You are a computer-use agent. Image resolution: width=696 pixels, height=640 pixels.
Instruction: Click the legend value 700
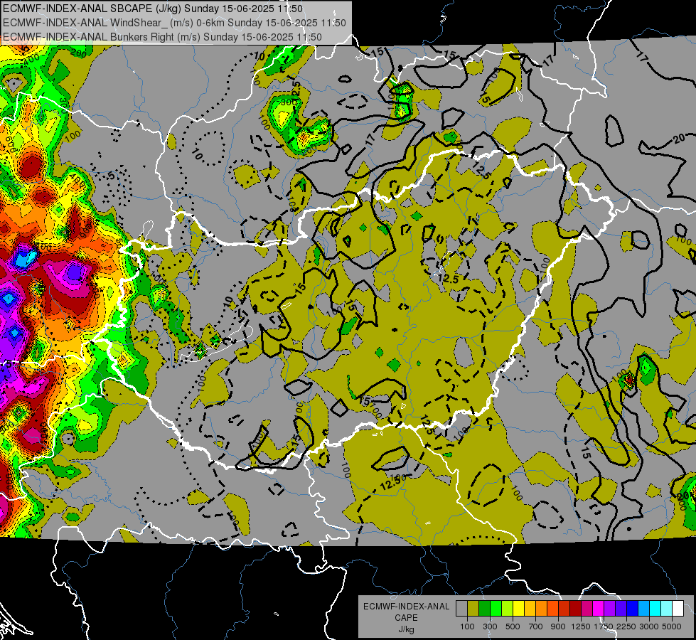(536, 626)
